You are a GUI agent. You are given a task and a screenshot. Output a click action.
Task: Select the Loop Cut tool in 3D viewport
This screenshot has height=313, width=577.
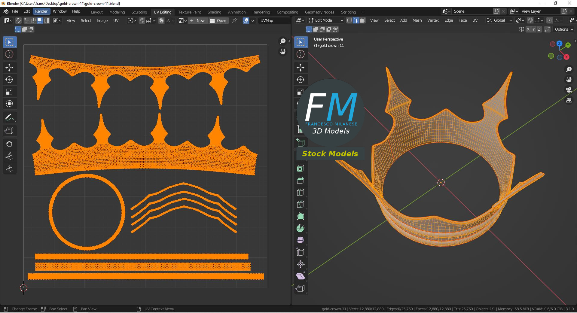tap(300, 192)
